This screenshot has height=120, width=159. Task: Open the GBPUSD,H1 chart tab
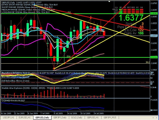point(93,117)
